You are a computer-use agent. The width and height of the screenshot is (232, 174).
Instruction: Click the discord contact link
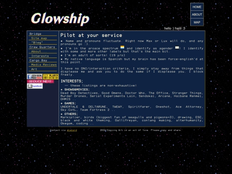click(72, 130)
